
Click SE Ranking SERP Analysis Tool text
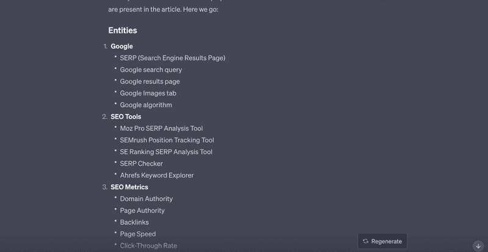coord(166,152)
